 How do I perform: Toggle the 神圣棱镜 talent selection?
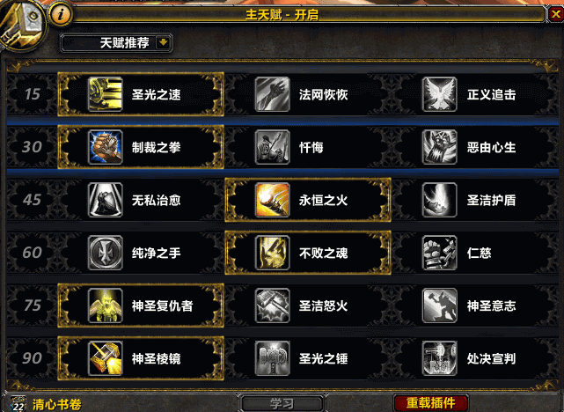click(x=141, y=359)
